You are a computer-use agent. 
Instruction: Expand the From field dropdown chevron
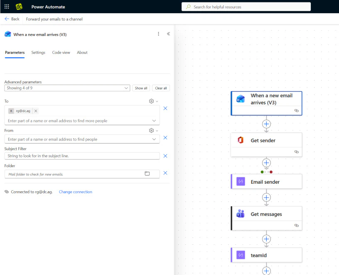(154, 139)
